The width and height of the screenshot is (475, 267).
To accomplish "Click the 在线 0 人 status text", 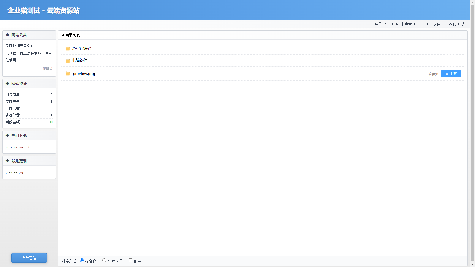I will point(457,24).
